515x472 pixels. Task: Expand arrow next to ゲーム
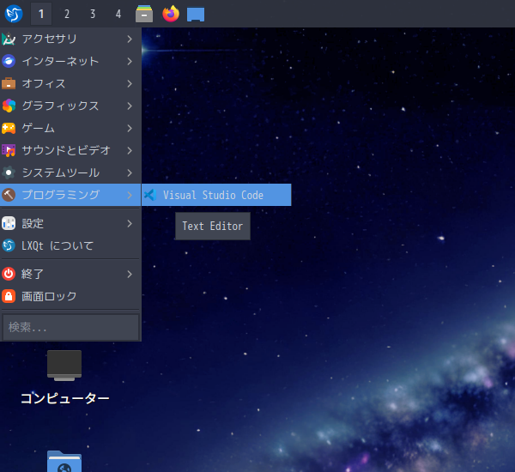coord(130,129)
